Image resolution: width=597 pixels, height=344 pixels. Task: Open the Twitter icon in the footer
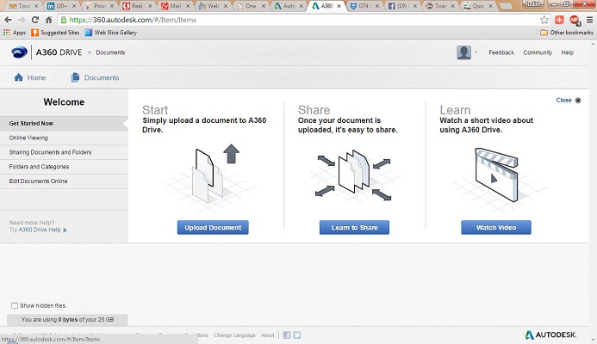(x=297, y=335)
